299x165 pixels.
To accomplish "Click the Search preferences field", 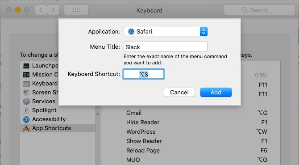I will [x=259, y=10].
